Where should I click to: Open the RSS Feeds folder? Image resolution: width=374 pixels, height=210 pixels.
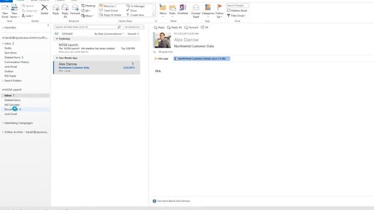pyautogui.click(x=11, y=76)
